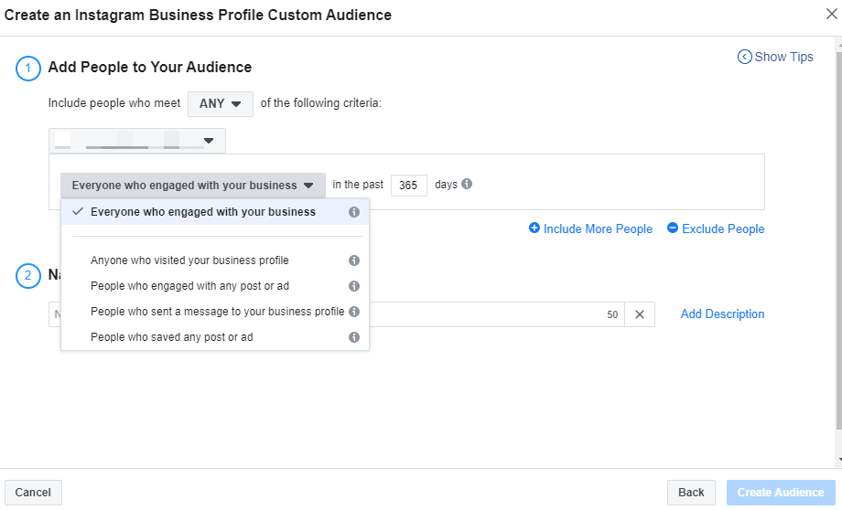842x510 pixels.
Task: Click the 'Include More People' link
Action: point(591,229)
